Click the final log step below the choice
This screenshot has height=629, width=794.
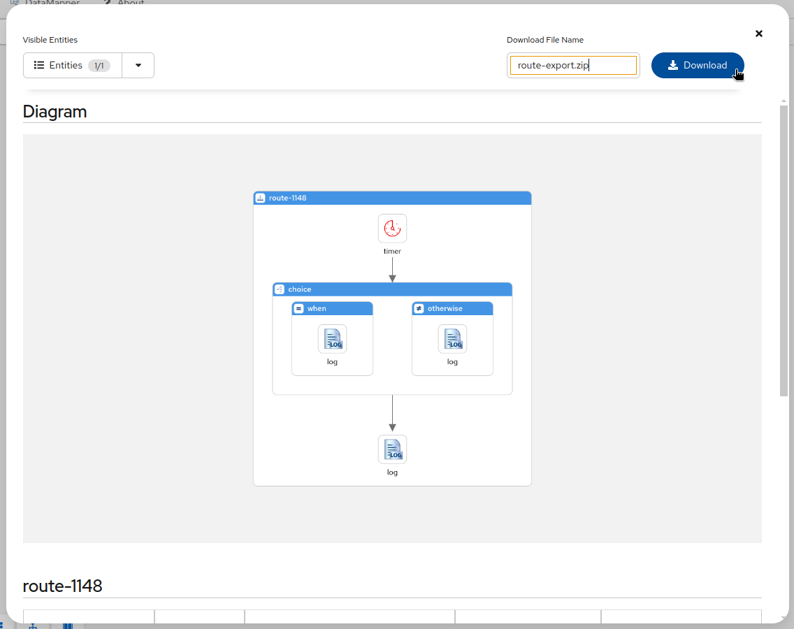(392, 449)
